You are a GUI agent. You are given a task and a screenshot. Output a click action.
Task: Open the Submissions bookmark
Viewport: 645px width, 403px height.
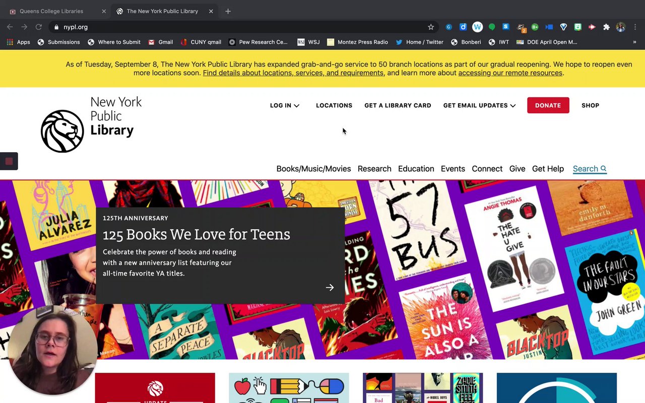[x=58, y=42]
